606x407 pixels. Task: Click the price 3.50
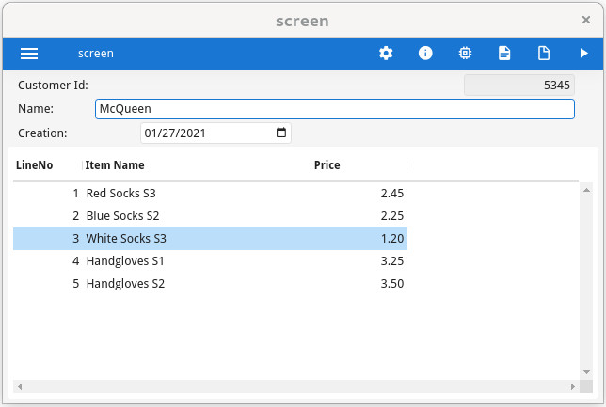[x=391, y=284]
